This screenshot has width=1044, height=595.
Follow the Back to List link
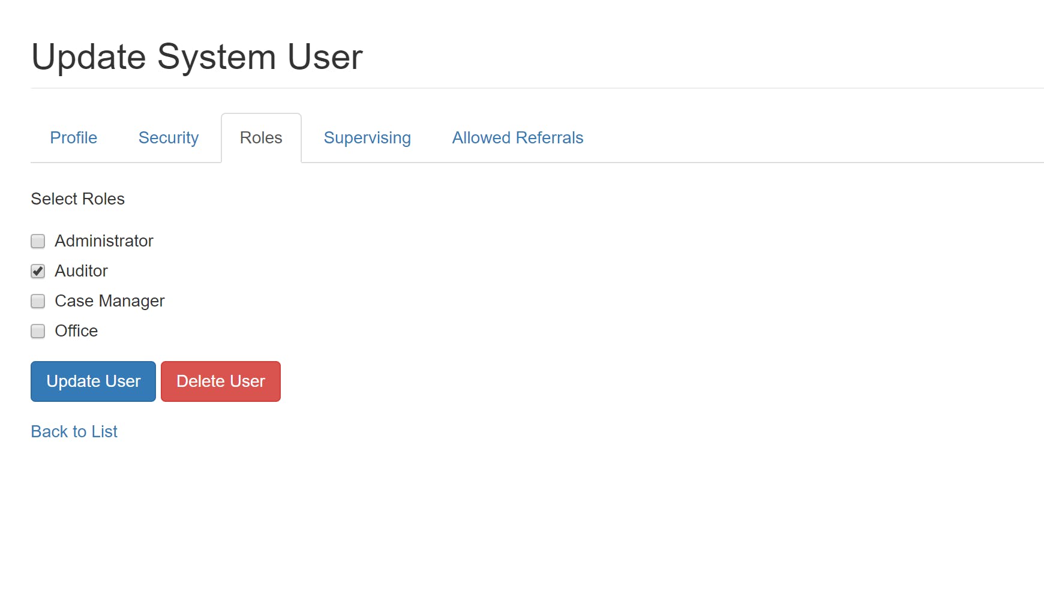pos(74,431)
